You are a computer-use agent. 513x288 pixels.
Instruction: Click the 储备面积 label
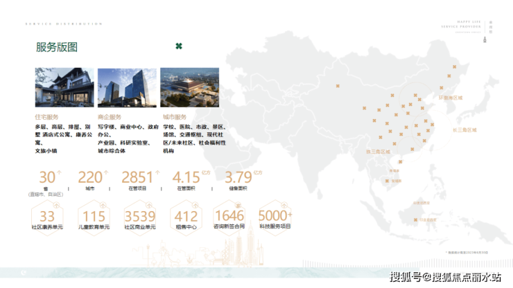(x=238, y=188)
